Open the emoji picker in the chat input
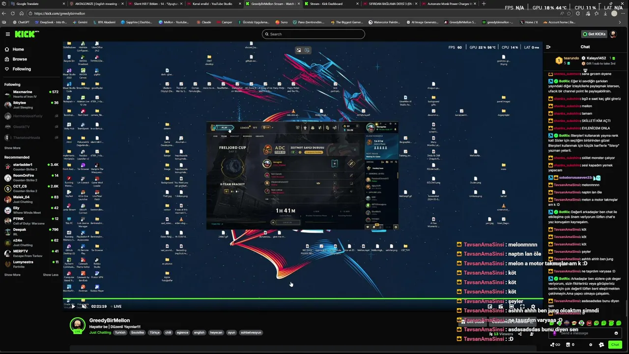Viewport: 629px width, 354px height. 616,333
